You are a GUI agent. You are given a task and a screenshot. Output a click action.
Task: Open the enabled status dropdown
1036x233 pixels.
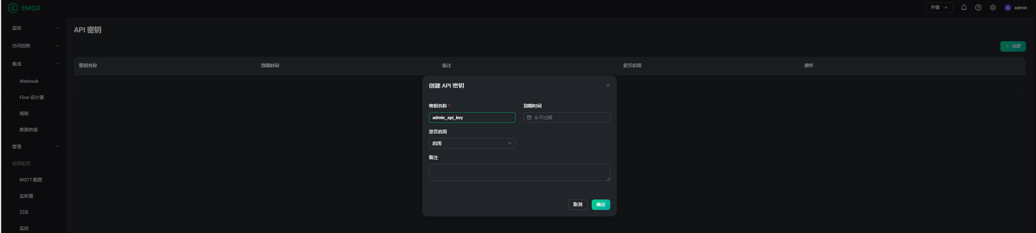(x=472, y=143)
